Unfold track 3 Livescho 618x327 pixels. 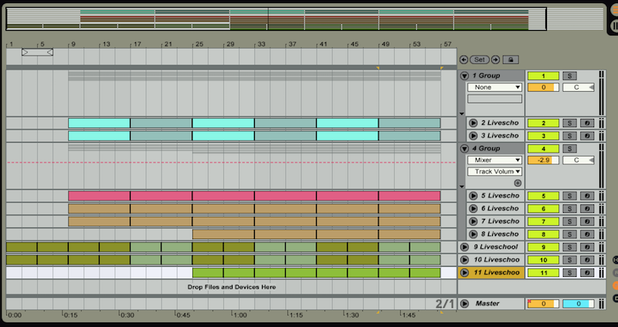point(474,137)
